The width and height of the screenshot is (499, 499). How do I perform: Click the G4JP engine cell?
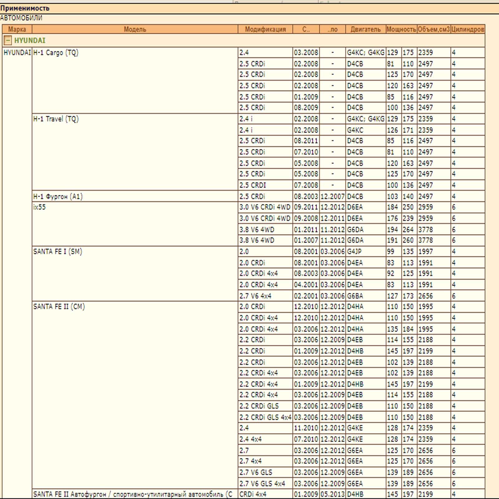354,252
